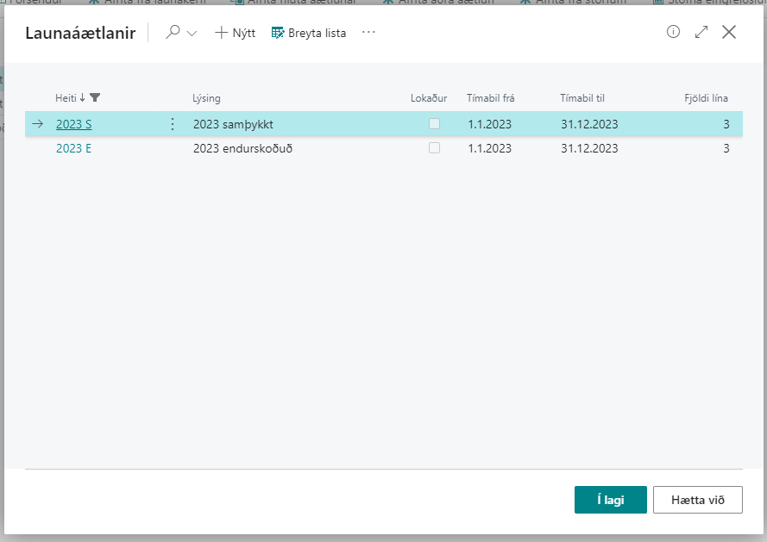This screenshot has width=767, height=542.
Task: Open the more options ellipsis menu
Action: point(369,33)
